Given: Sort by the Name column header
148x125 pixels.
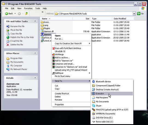Looking at the screenshot, I should 56,19.
